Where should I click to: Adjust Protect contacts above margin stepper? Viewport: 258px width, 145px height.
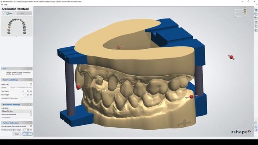point(28,130)
